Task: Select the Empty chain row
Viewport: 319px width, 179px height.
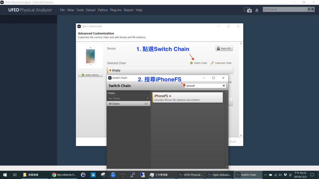Action: [x=170, y=71]
